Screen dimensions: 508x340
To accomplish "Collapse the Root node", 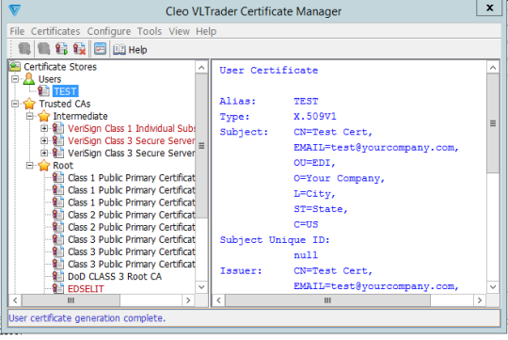I will (29, 166).
